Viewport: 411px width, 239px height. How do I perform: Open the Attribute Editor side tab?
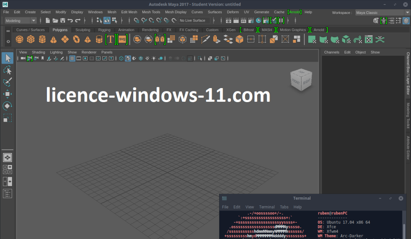pos(408,148)
